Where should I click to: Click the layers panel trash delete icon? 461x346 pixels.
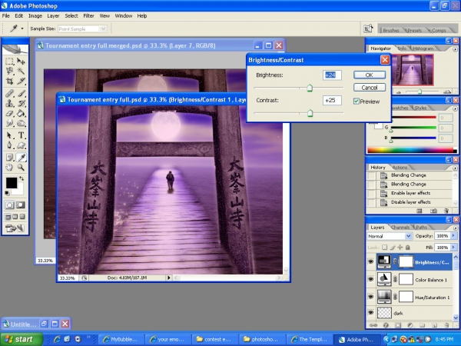[446, 325]
